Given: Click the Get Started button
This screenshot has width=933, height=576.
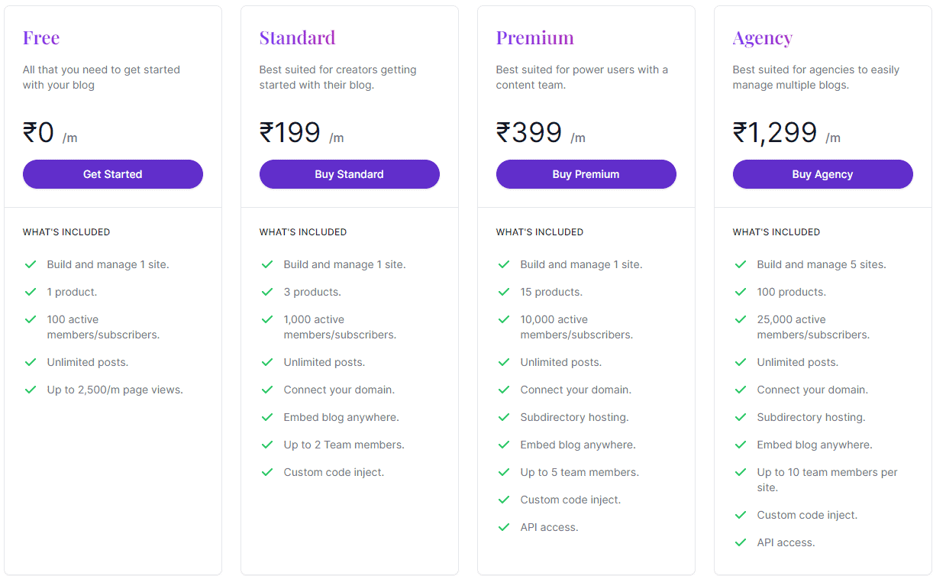Looking at the screenshot, I should 113,174.
